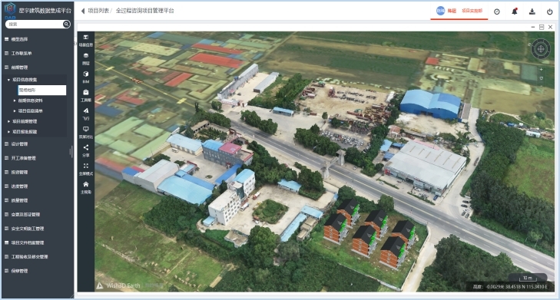Collapse the 项目信息搜集 tree node

[8, 80]
